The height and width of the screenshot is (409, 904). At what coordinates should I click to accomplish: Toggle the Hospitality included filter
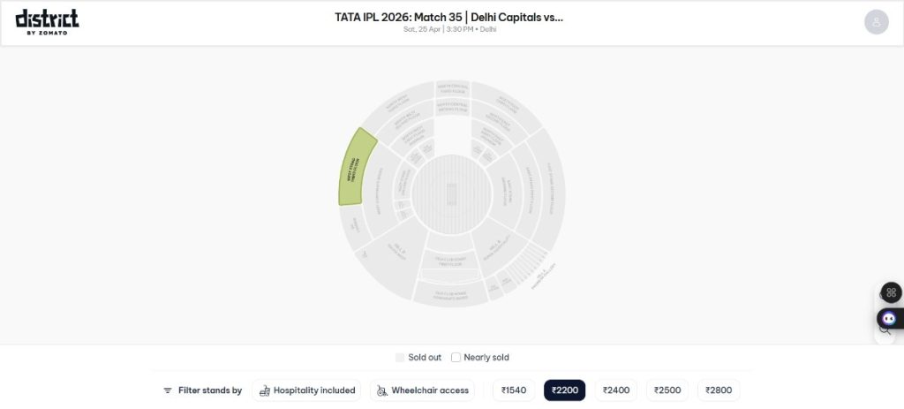[306, 390]
